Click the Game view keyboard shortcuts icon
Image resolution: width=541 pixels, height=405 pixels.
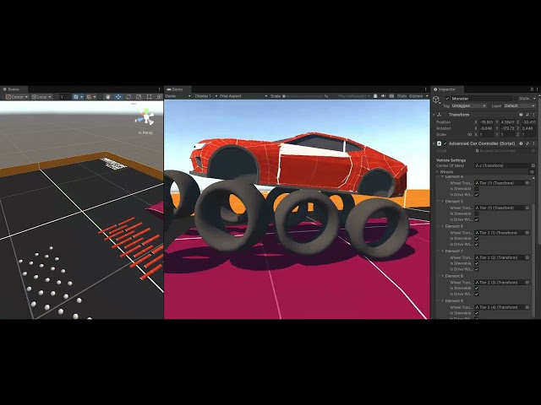point(391,96)
